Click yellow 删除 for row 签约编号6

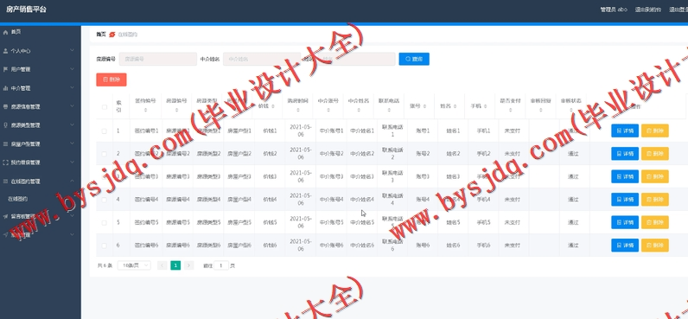point(654,246)
